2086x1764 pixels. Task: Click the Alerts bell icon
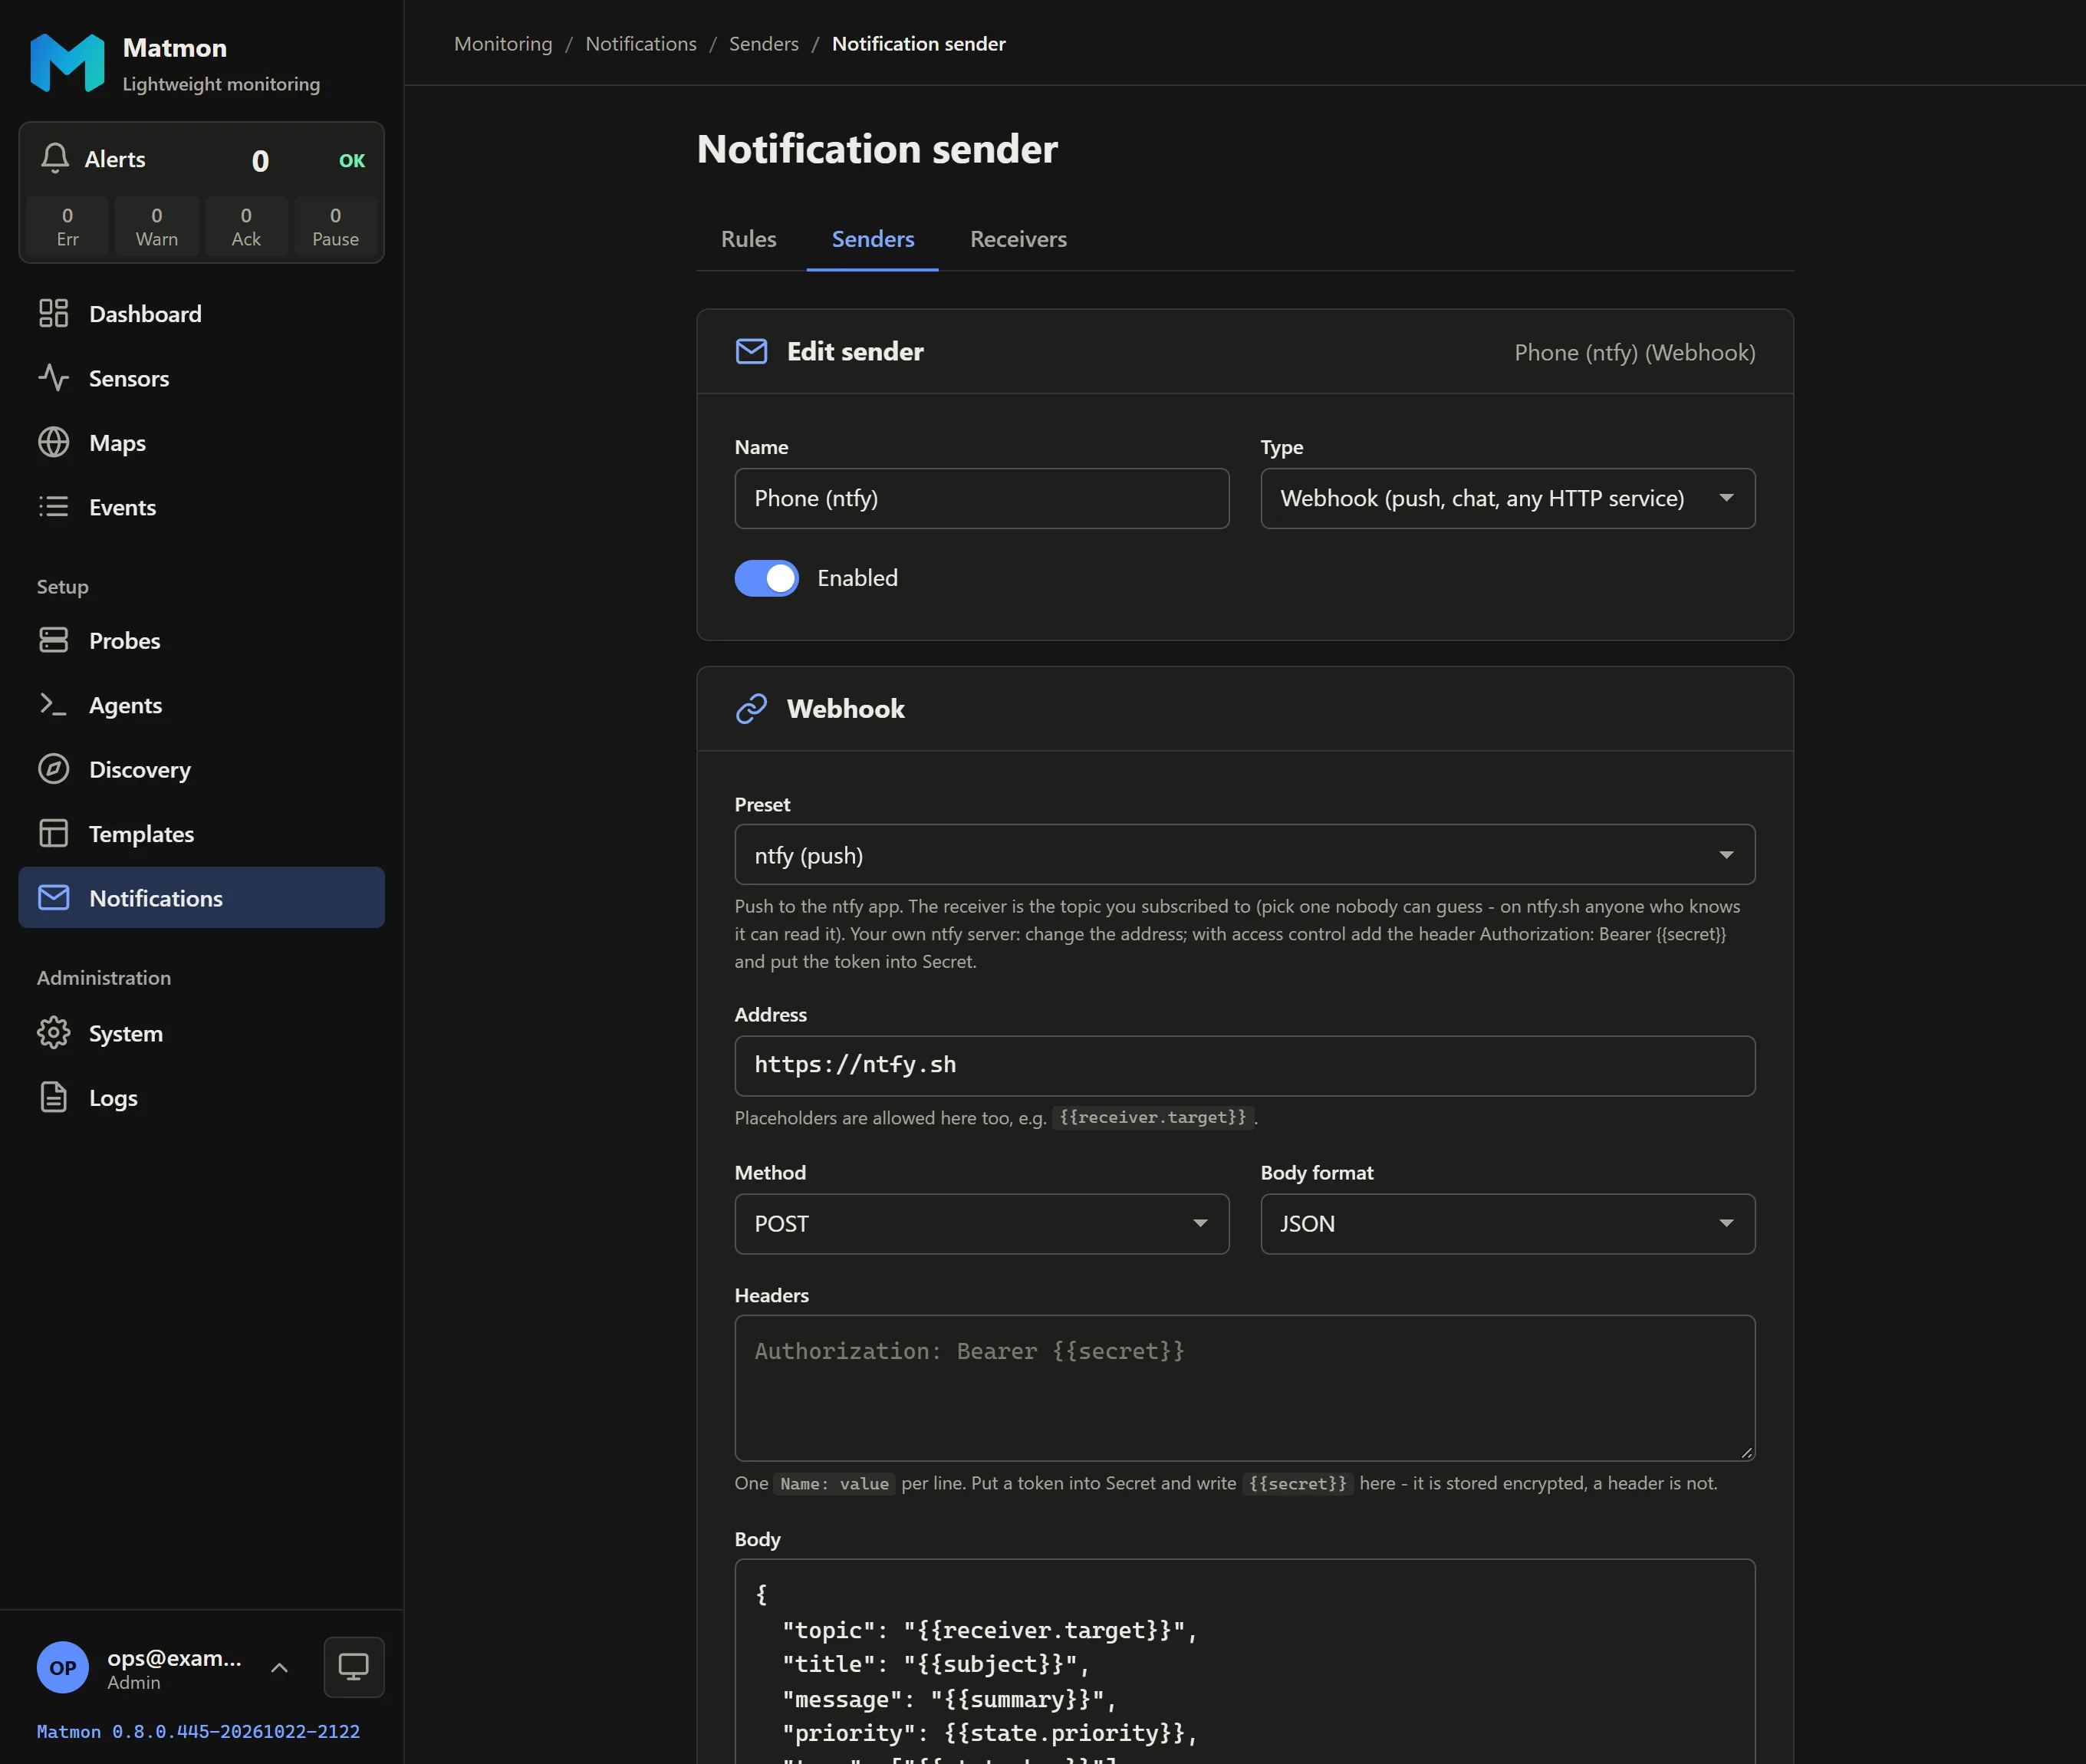(x=55, y=158)
